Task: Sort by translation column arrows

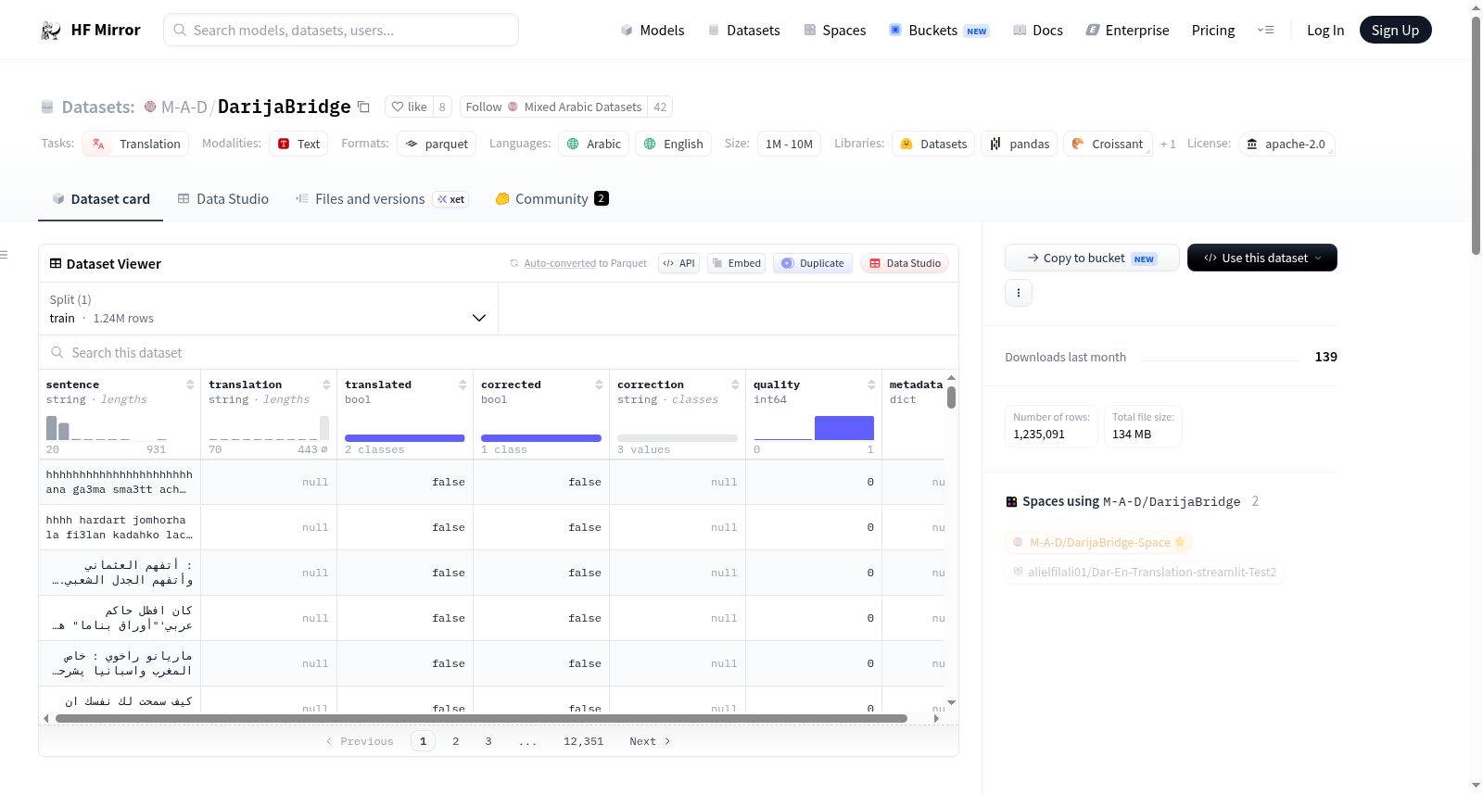Action: pyautogui.click(x=326, y=384)
